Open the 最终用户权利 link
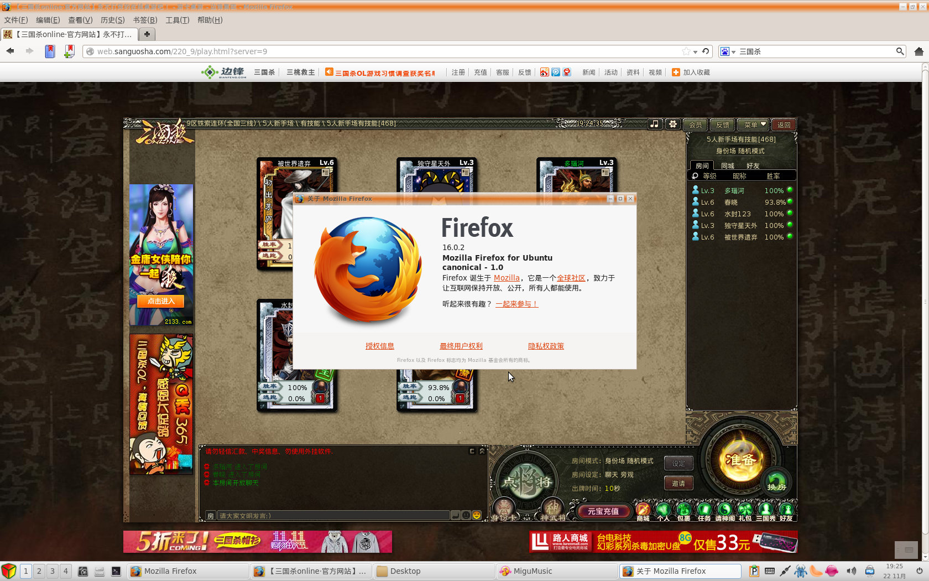 [461, 346]
